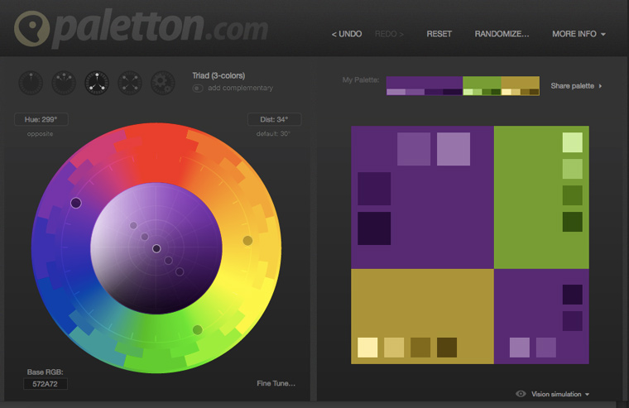Click the Hue 299° value box
The height and width of the screenshot is (408, 629).
41,119
